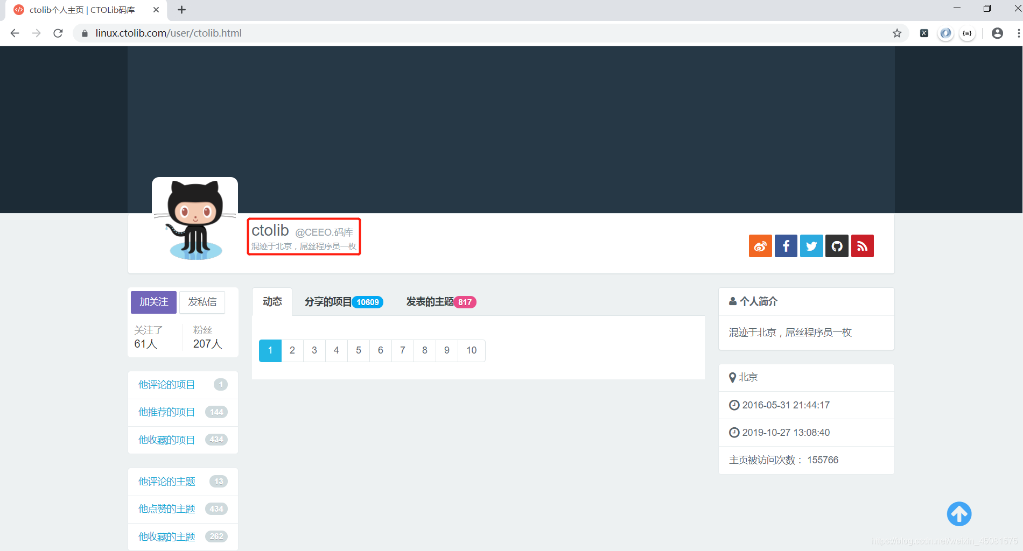Click the 207人 fans count
The image size is (1023, 551).
click(x=207, y=344)
